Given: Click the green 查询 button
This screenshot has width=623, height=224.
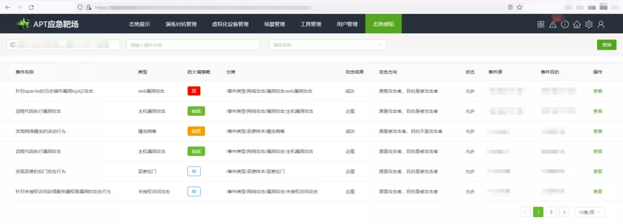Looking at the screenshot, I should [606, 45].
